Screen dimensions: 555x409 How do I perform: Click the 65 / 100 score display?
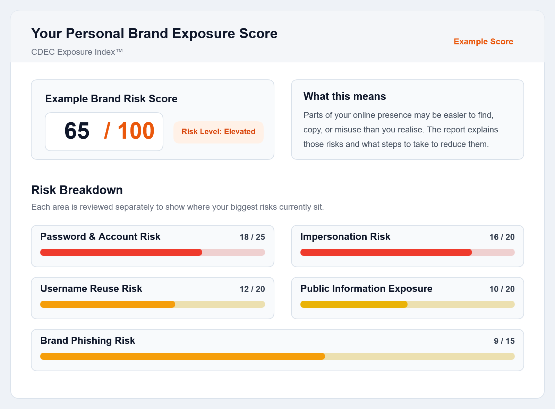[104, 132]
